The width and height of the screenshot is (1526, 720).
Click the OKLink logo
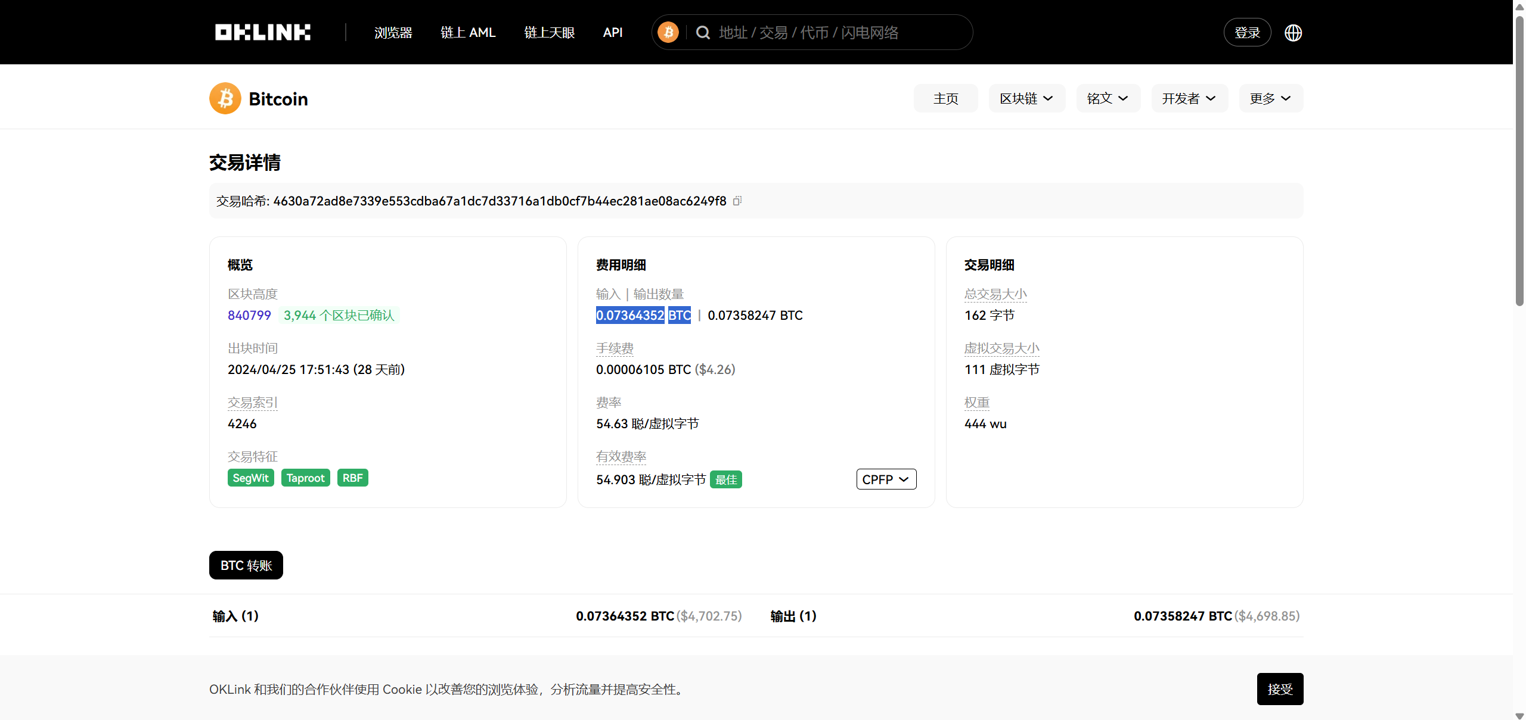click(x=262, y=32)
